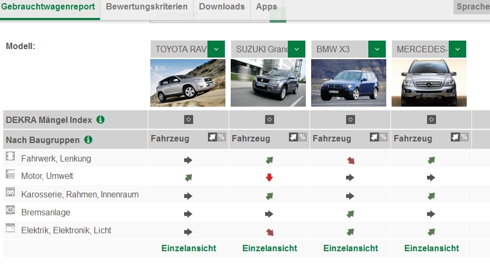Viewport: 490px width, 266px height.
Task: Open Einzelansicht for Suzuki Grand
Action: 270,248
